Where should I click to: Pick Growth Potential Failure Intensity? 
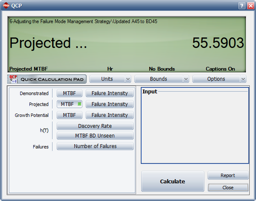[x=110, y=115]
